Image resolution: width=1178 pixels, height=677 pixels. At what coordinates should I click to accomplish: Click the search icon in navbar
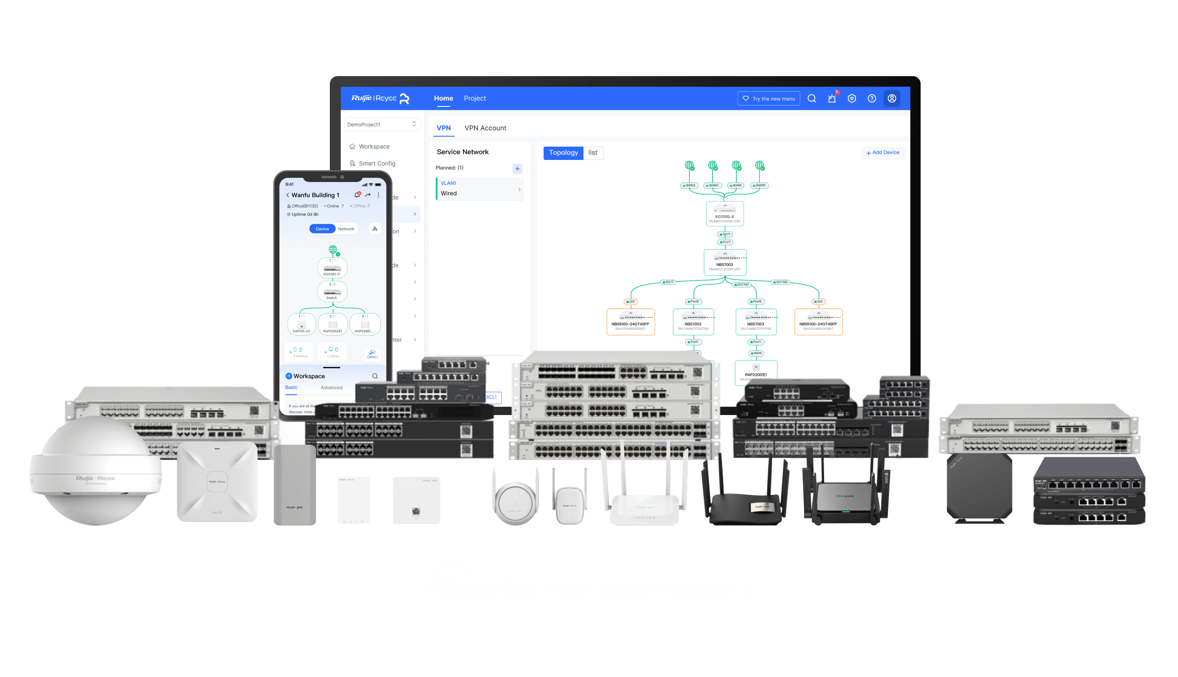coord(811,98)
